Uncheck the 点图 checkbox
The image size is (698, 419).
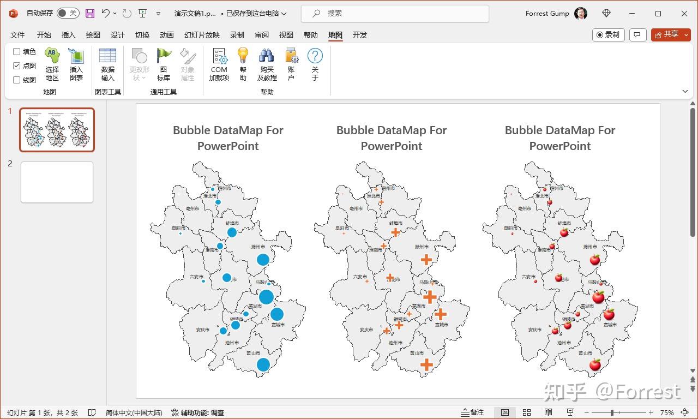(16, 65)
